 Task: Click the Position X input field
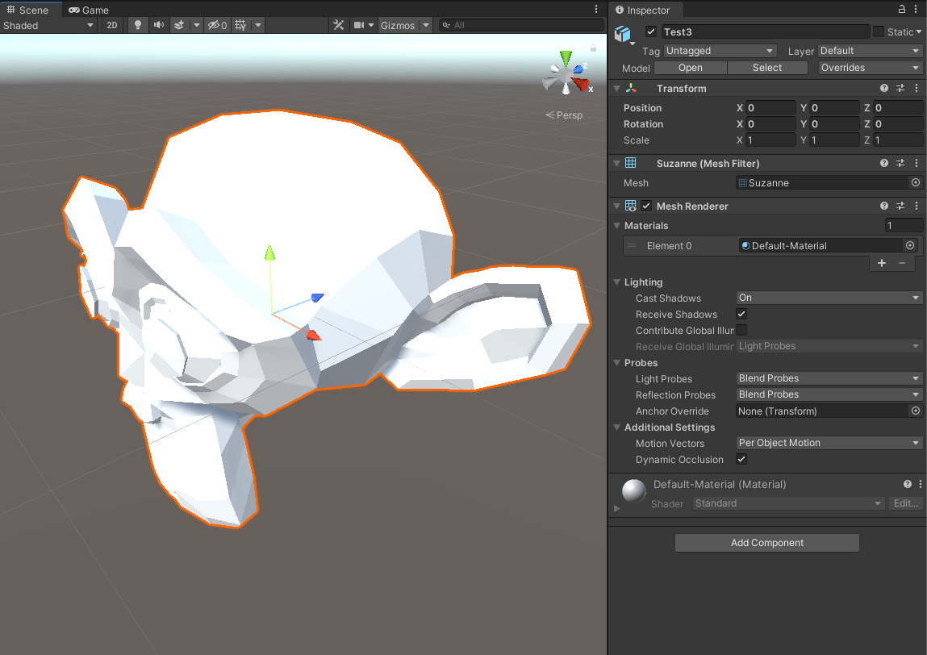click(770, 108)
